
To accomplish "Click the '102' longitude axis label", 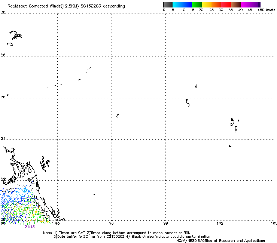I will coord(220,223).
